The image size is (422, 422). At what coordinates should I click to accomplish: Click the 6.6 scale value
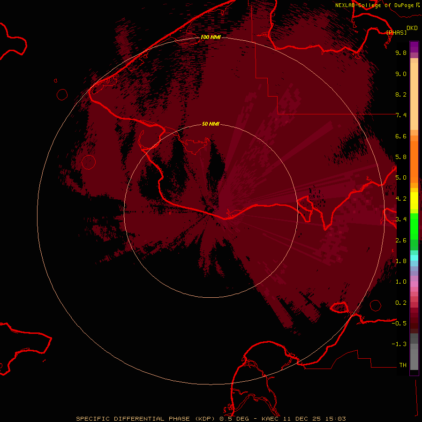click(401, 136)
